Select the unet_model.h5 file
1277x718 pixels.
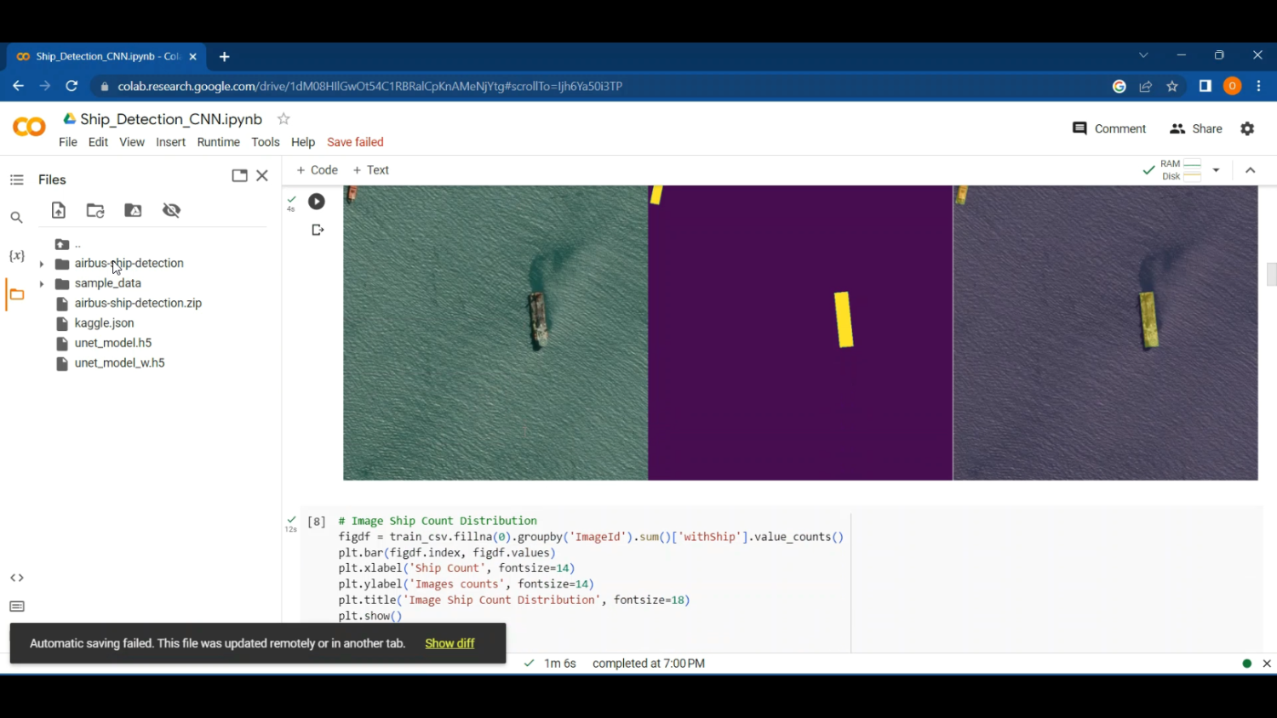pyautogui.click(x=112, y=343)
